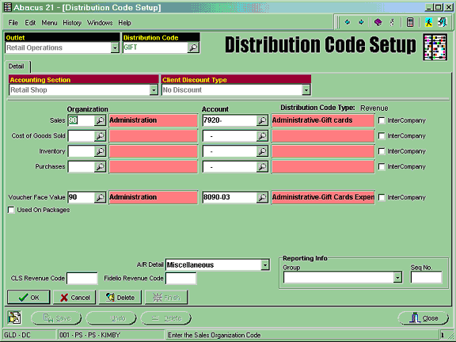Expand the A/R Detail Miscellaneous dropdown
The image size is (456, 342).
264,265
